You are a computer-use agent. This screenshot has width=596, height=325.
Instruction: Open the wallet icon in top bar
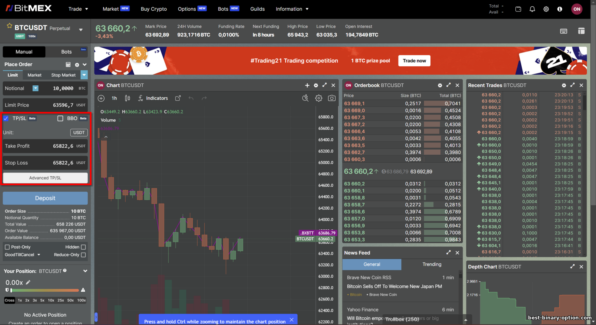[518, 9]
